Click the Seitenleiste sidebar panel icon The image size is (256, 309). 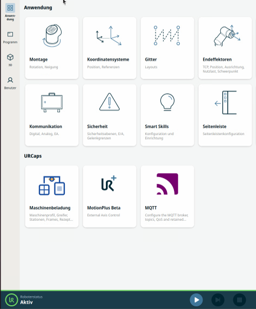point(226,102)
